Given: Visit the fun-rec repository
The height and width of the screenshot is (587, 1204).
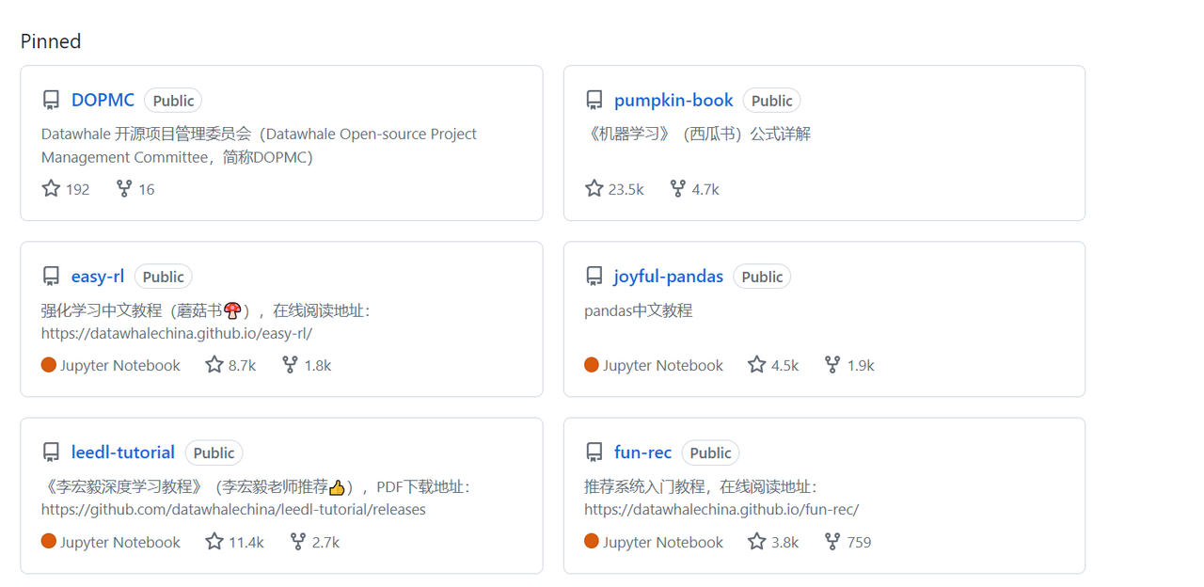Looking at the screenshot, I should (642, 452).
